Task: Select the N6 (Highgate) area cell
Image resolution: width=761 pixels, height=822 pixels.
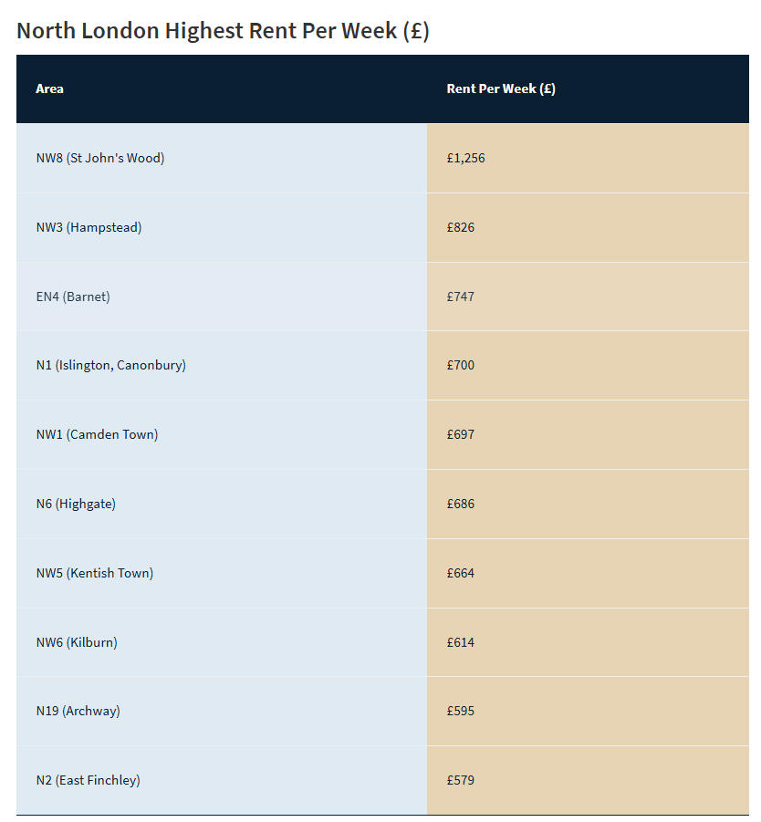Action: 222,504
